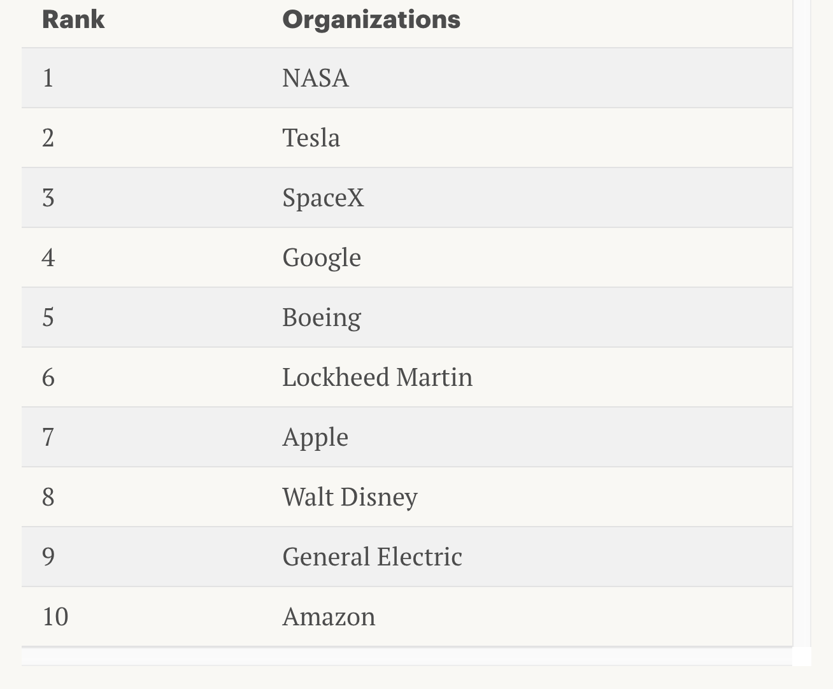833x689 pixels.
Task: Select rank number 2 beside Tesla
Action: coord(48,138)
